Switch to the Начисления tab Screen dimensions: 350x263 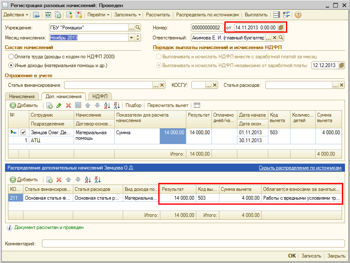tap(22, 96)
